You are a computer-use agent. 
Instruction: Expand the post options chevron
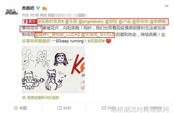pos(167,6)
